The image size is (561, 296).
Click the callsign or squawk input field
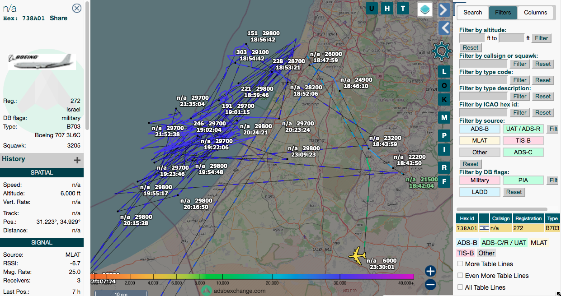coord(483,64)
